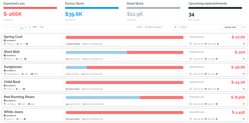Screen dimensions: 249x123
Task: Click the SKU box icon beside running_4
Action: click(x=5, y=104)
